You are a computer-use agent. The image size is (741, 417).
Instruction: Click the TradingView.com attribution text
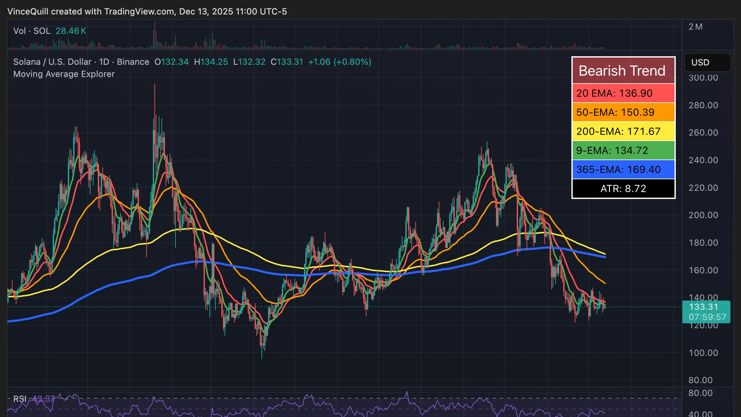point(139,12)
